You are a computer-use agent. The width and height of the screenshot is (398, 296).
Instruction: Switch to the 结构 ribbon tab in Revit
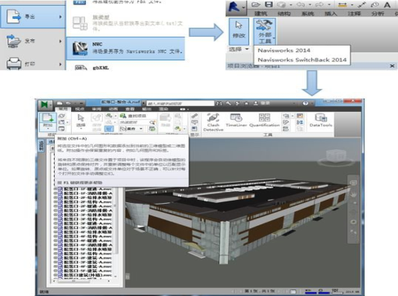(x=284, y=14)
